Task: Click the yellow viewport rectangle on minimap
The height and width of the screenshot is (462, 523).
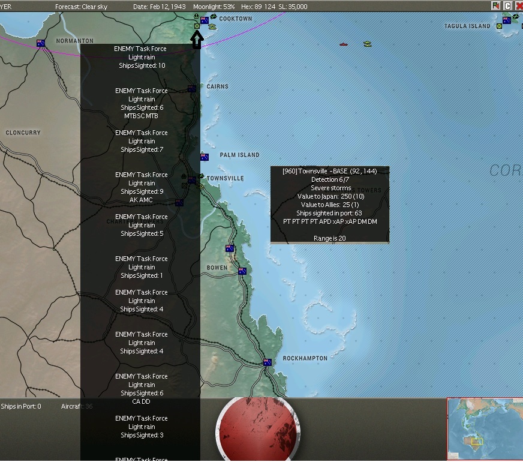Action: pyautogui.click(x=477, y=442)
